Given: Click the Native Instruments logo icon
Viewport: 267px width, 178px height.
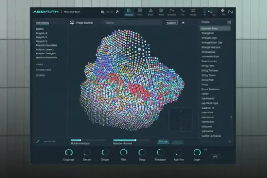Looking at the screenshot, I should 231,12.
